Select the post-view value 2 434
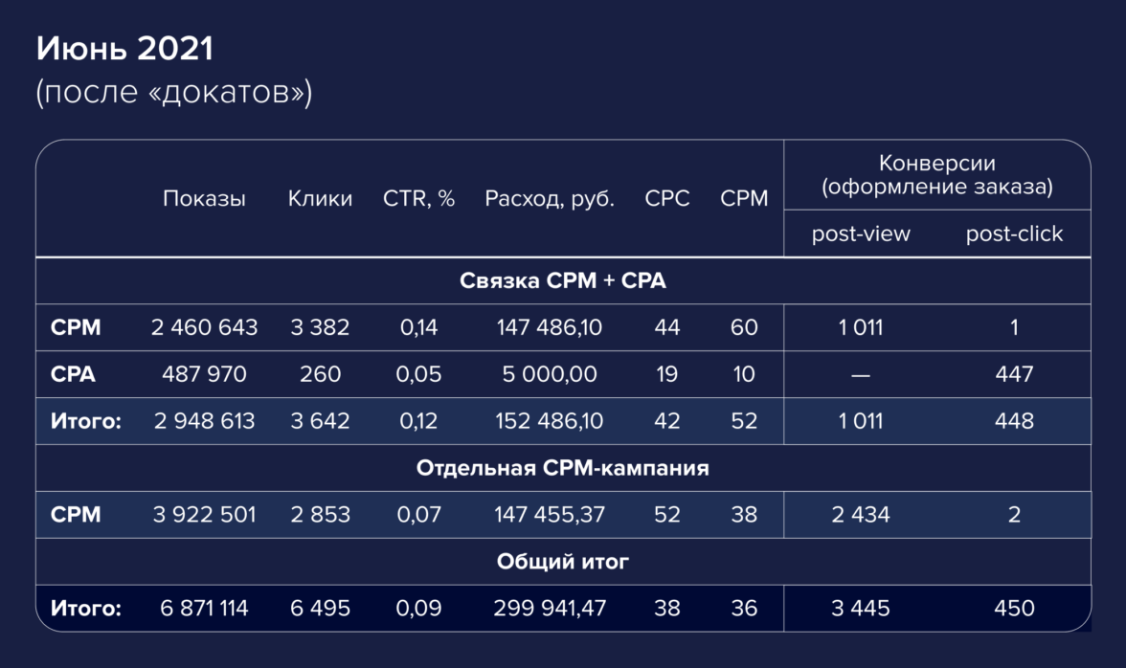The image size is (1126, 668). (x=861, y=515)
